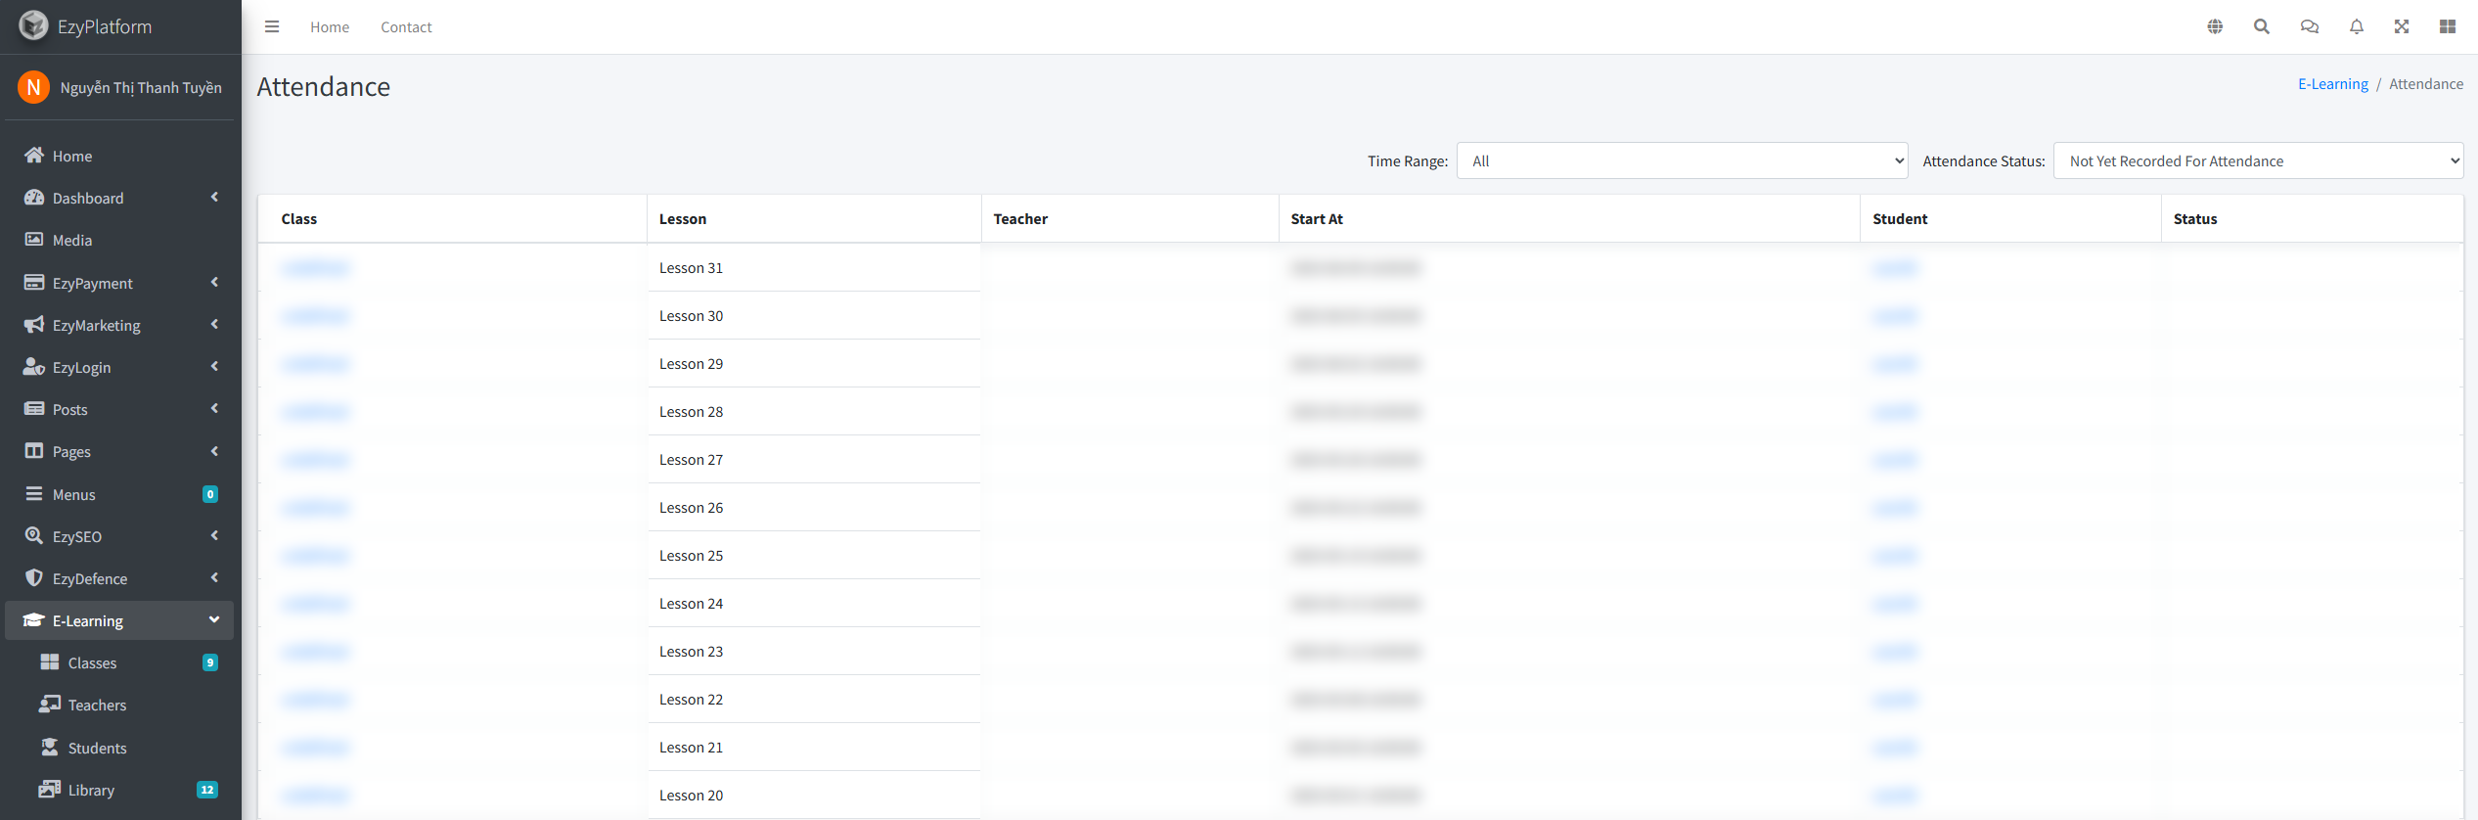The width and height of the screenshot is (2478, 820).
Task: Click the search magnifier icon
Action: (2262, 26)
